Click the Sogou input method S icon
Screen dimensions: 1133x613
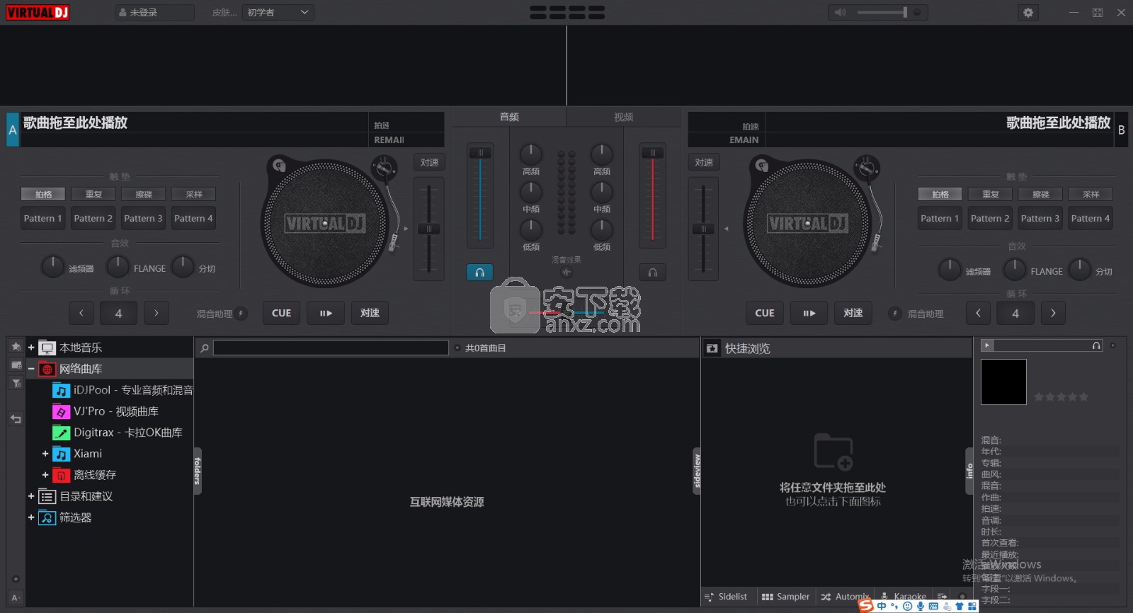coord(865,606)
